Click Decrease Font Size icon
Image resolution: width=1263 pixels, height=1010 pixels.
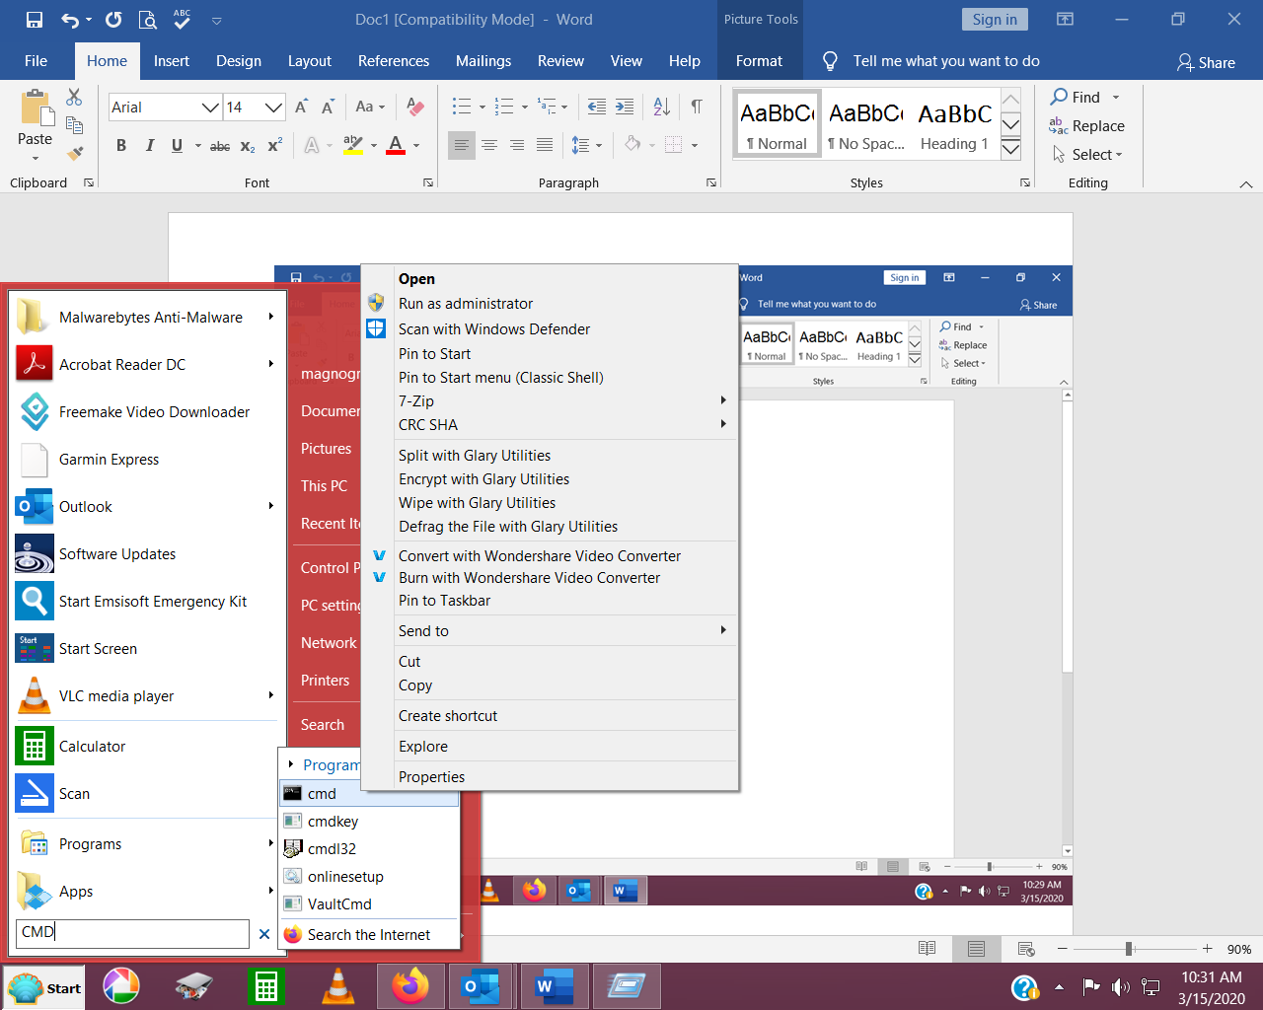[x=328, y=107]
